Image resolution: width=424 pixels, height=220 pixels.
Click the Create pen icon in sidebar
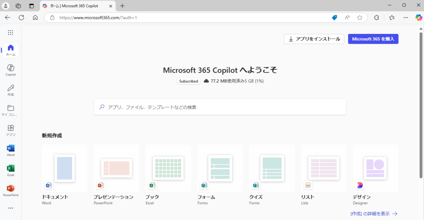[11, 89]
